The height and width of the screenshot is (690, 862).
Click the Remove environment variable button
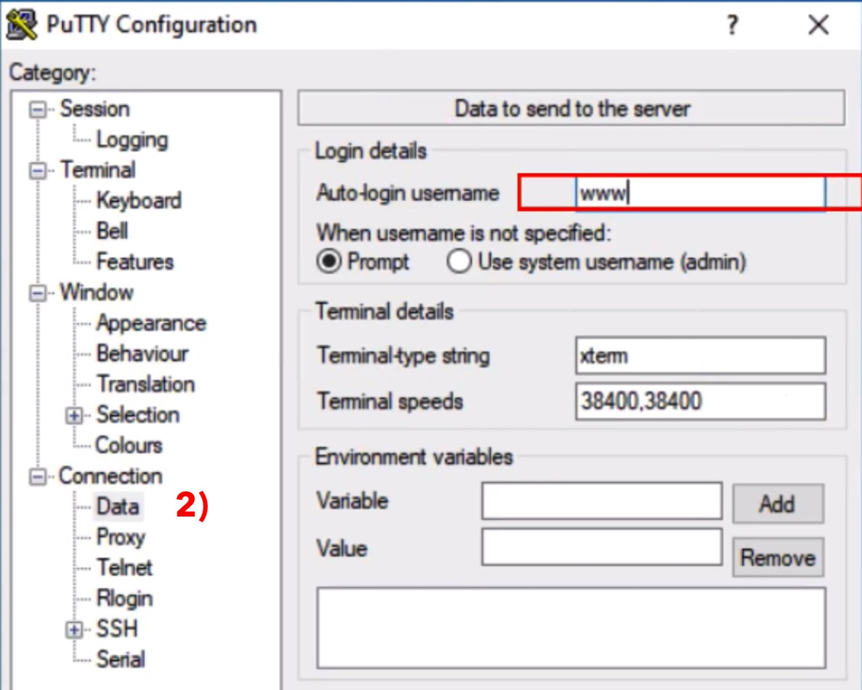coord(778,557)
